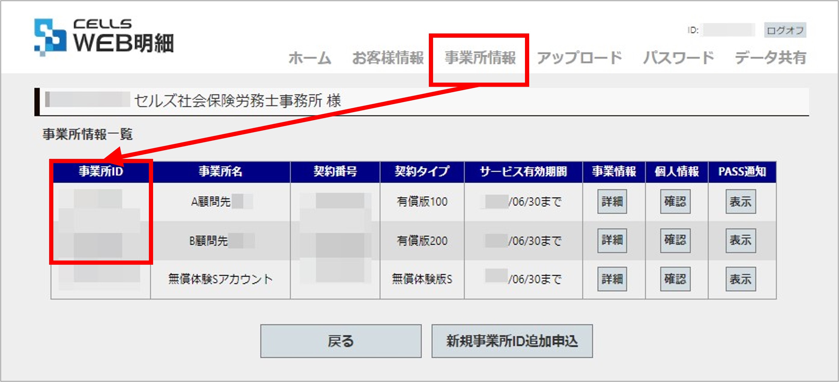Click 詳細 for 無償体験Sアカウント row
This screenshot has width=839, height=382.
[x=612, y=279]
